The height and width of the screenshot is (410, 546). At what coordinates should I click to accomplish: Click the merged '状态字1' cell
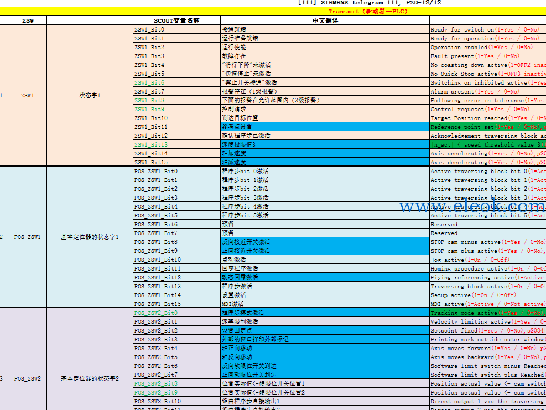(x=90, y=96)
